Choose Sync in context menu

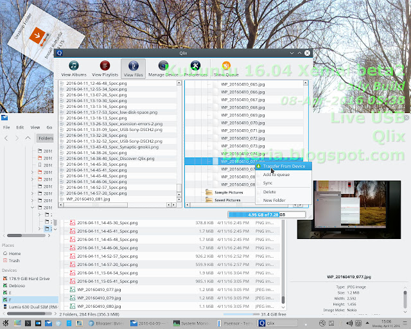pyautogui.click(x=284, y=183)
